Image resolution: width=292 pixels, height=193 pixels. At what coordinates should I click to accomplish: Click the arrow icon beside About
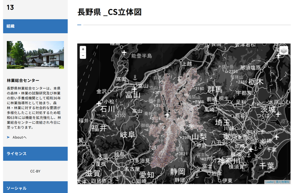pyautogui.click(x=8, y=137)
